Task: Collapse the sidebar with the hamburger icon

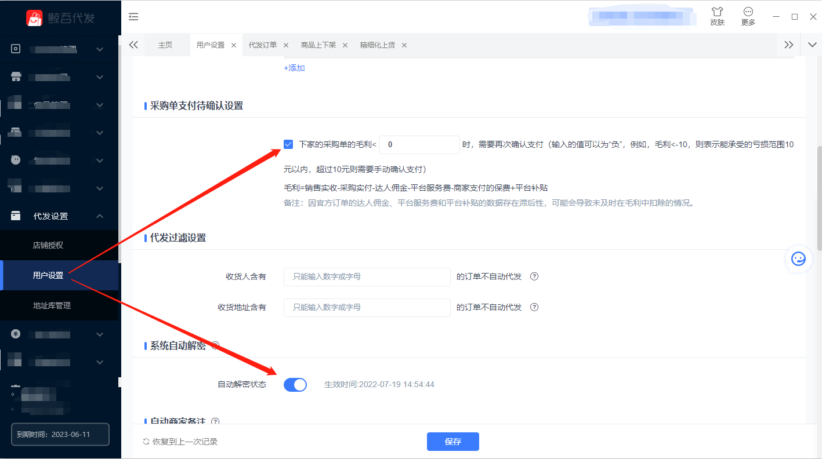Action: tap(133, 17)
